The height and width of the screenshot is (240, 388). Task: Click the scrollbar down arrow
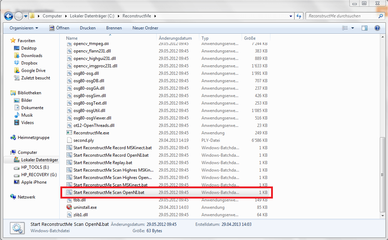tap(383, 216)
